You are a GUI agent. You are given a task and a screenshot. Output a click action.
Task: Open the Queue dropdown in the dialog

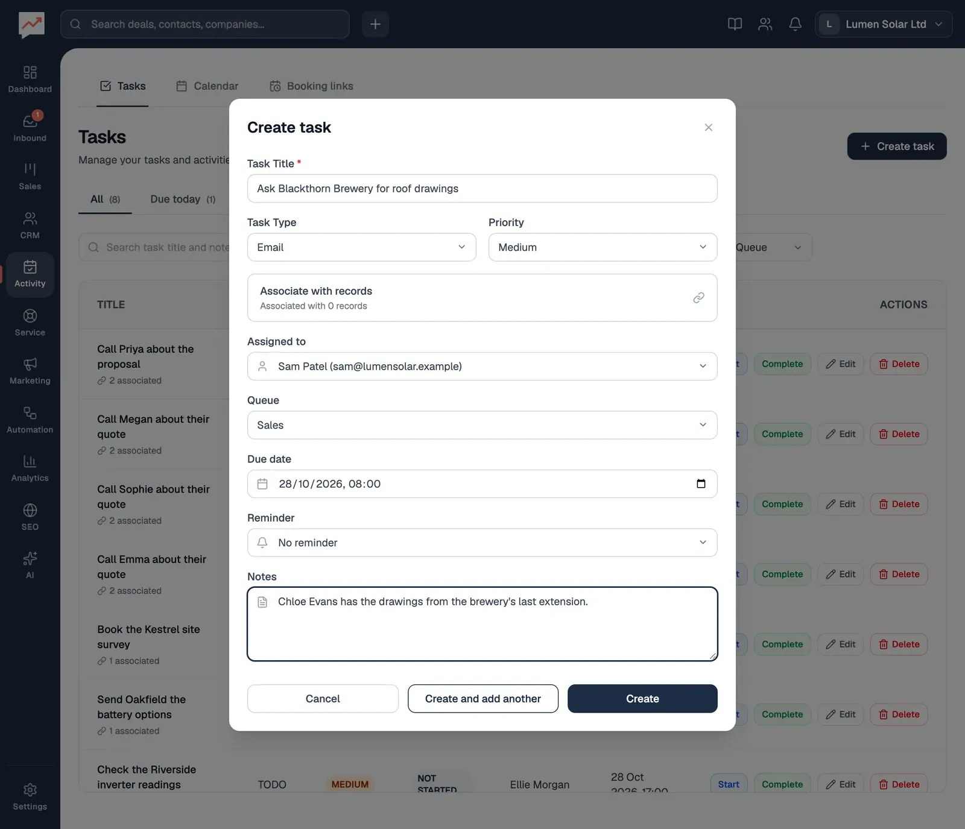coord(482,425)
